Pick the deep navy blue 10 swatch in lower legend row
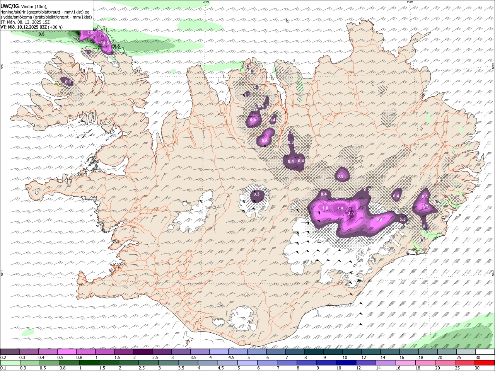This screenshot has height=371, width=495. 346,362
